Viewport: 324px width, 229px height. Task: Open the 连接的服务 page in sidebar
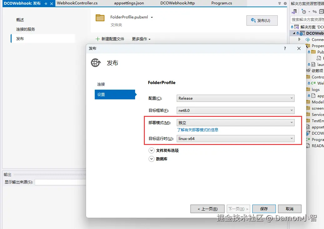26,29
